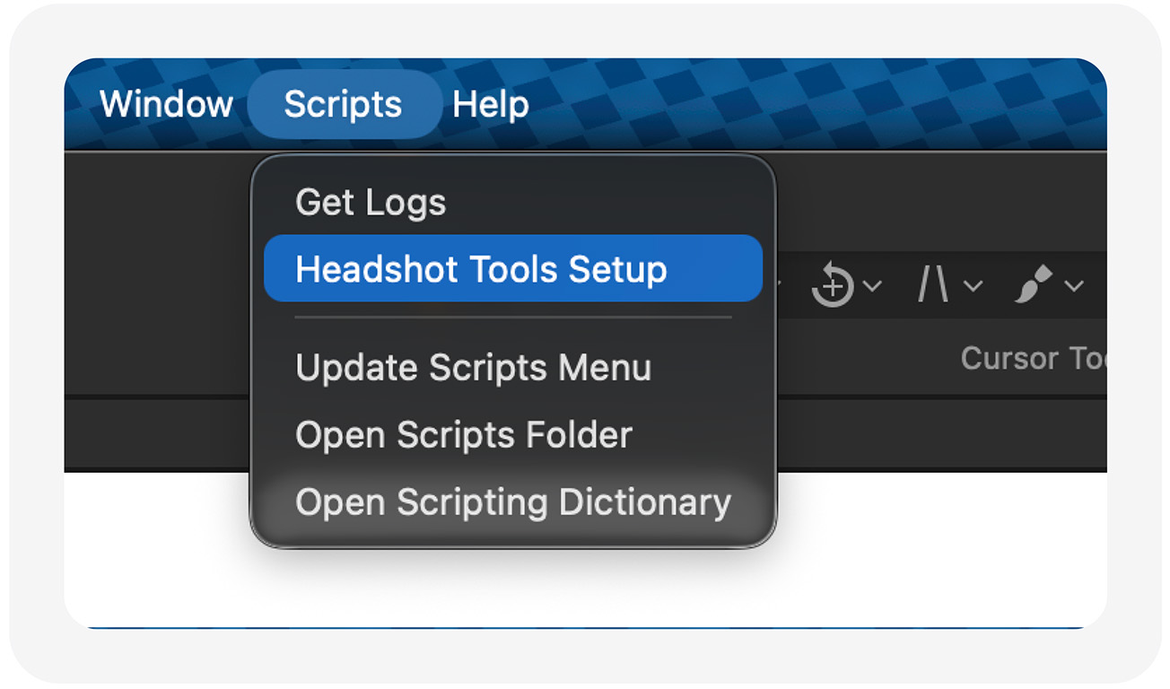Open Scripting Dictionary entry
The image size is (1170, 689).
513,502
